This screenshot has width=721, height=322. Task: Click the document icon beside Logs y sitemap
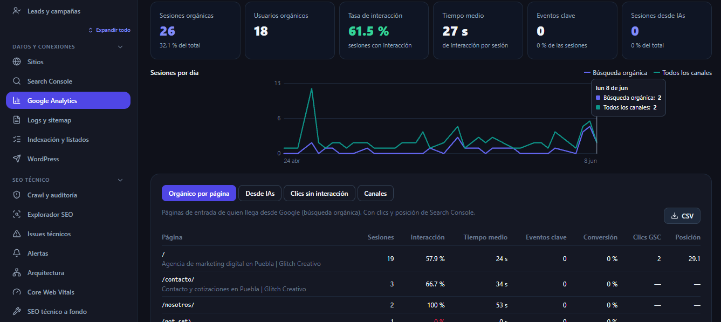[x=17, y=120]
